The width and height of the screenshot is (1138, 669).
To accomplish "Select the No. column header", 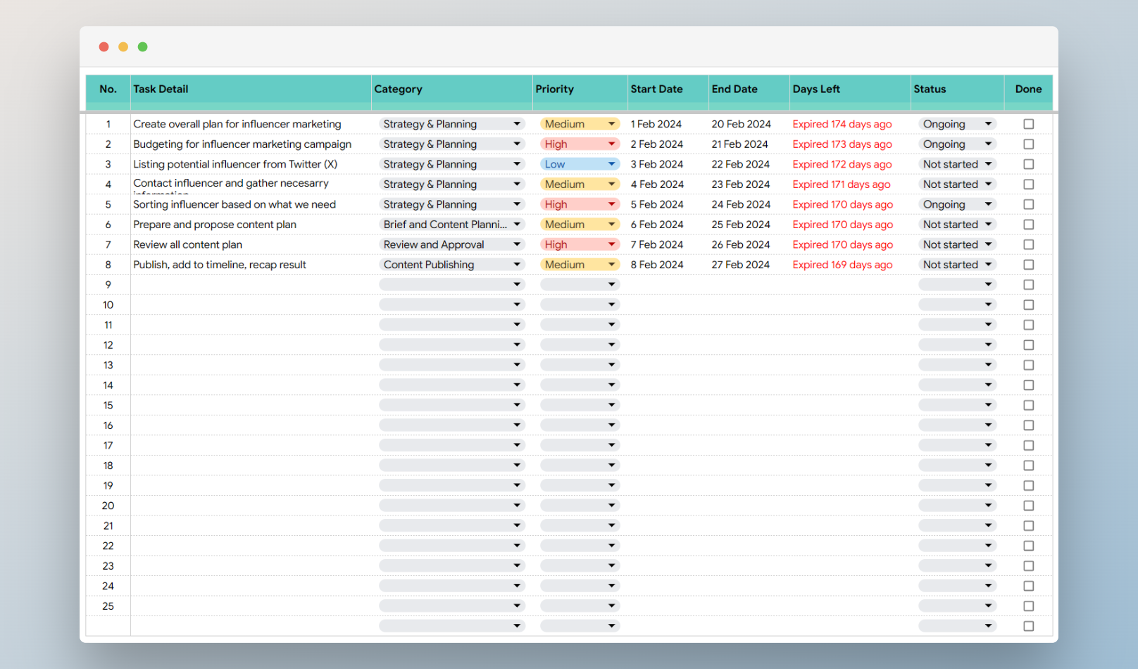I will 108,89.
